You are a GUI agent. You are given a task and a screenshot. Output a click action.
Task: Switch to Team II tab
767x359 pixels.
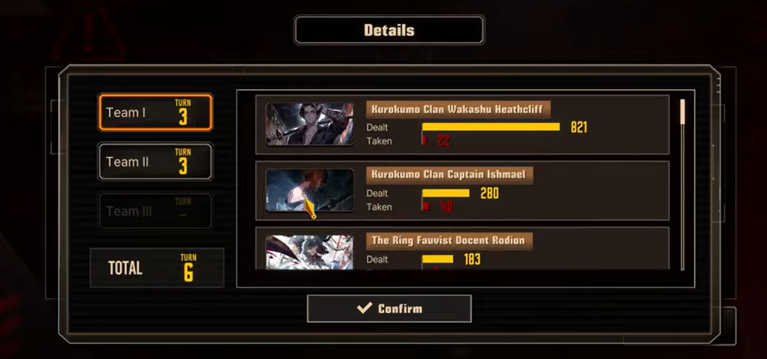(155, 161)
